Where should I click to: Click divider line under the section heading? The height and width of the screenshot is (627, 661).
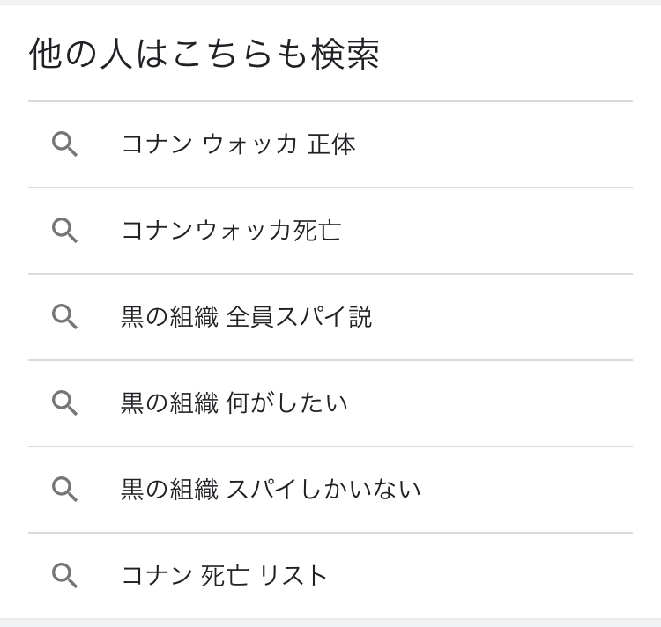click(330, 101)
